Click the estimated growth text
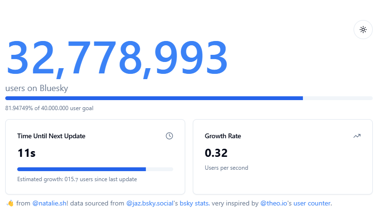Image resolution: width=378 pixels, height=215 pixels. pyautogui.click(x=77, y=179)
